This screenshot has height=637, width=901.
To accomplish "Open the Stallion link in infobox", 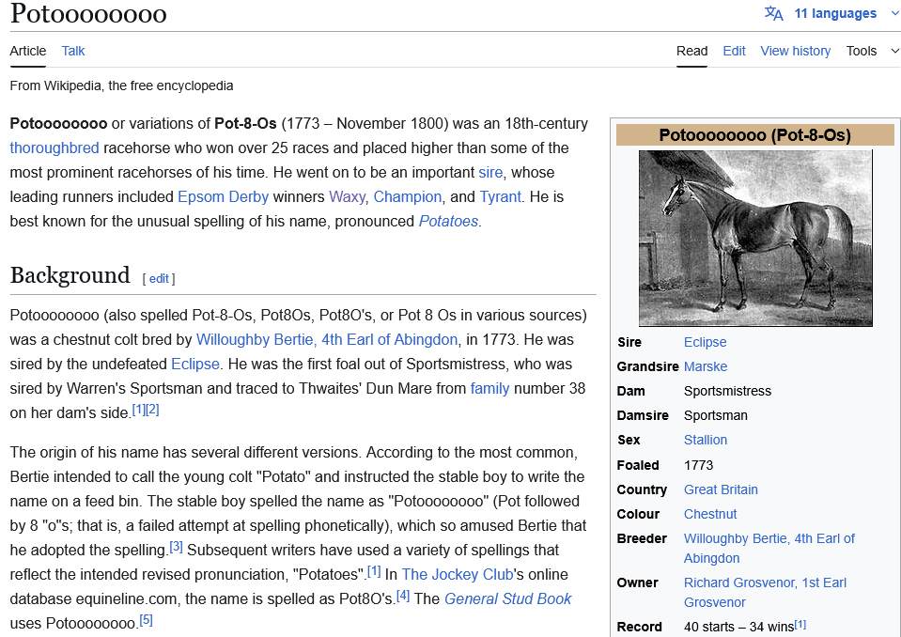I will tap(705, 440).
